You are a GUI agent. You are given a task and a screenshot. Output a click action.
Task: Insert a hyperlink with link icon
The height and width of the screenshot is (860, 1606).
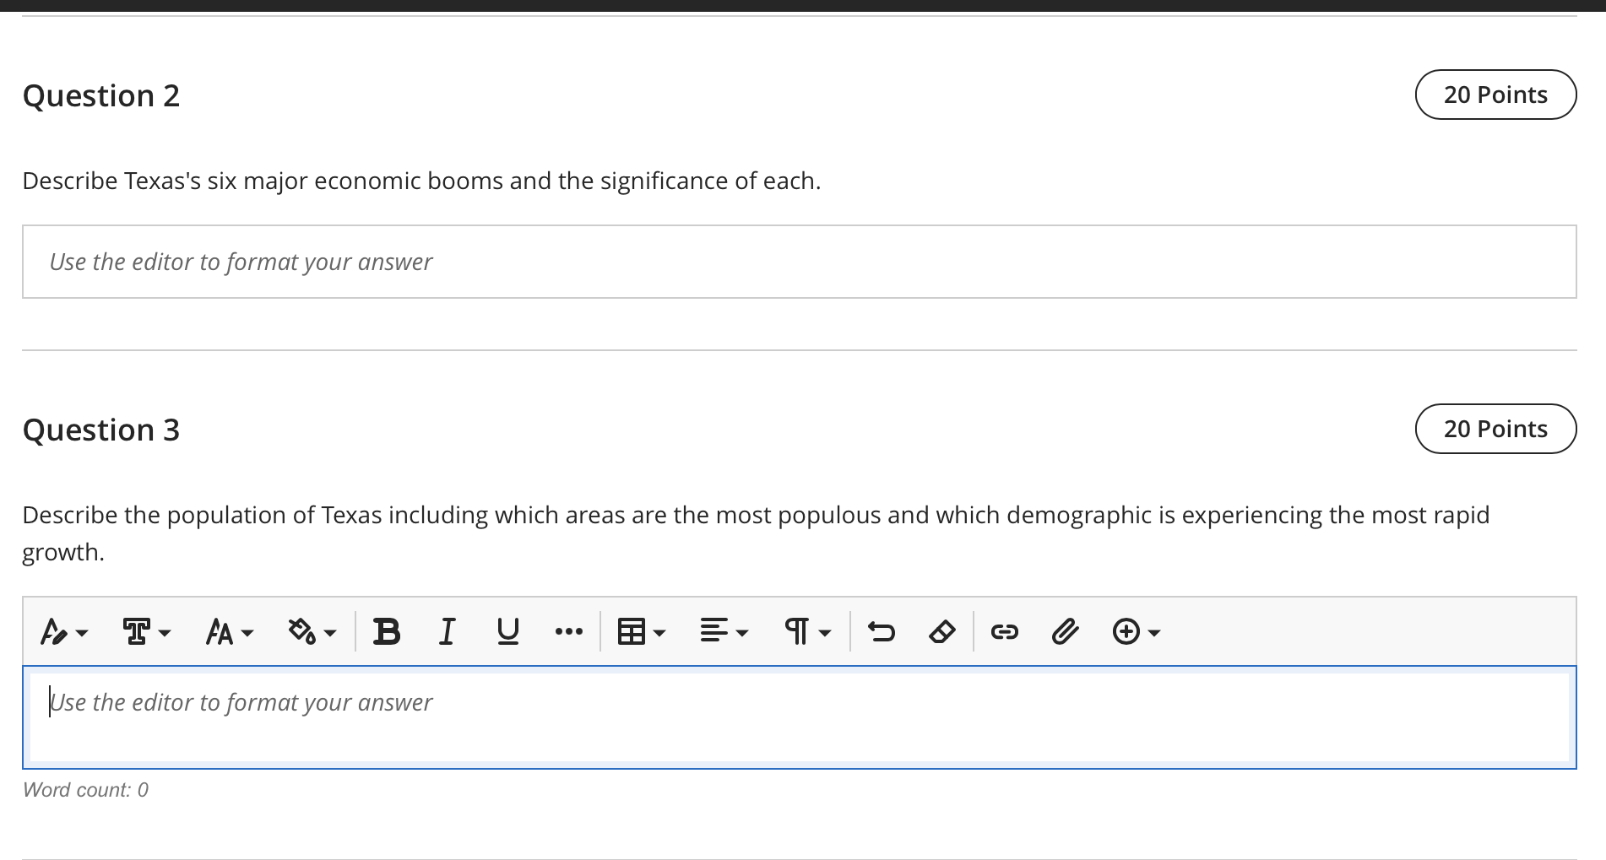(1004, 631)
